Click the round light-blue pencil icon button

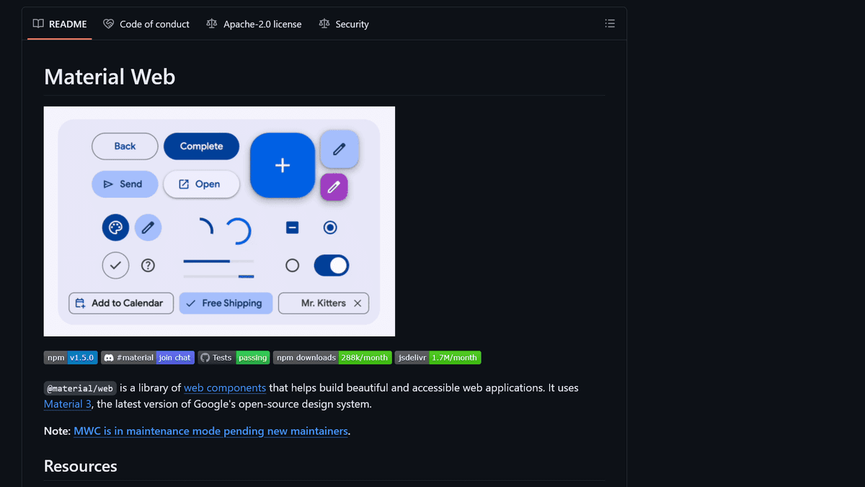pyautogui.click(x=148, y=228)
